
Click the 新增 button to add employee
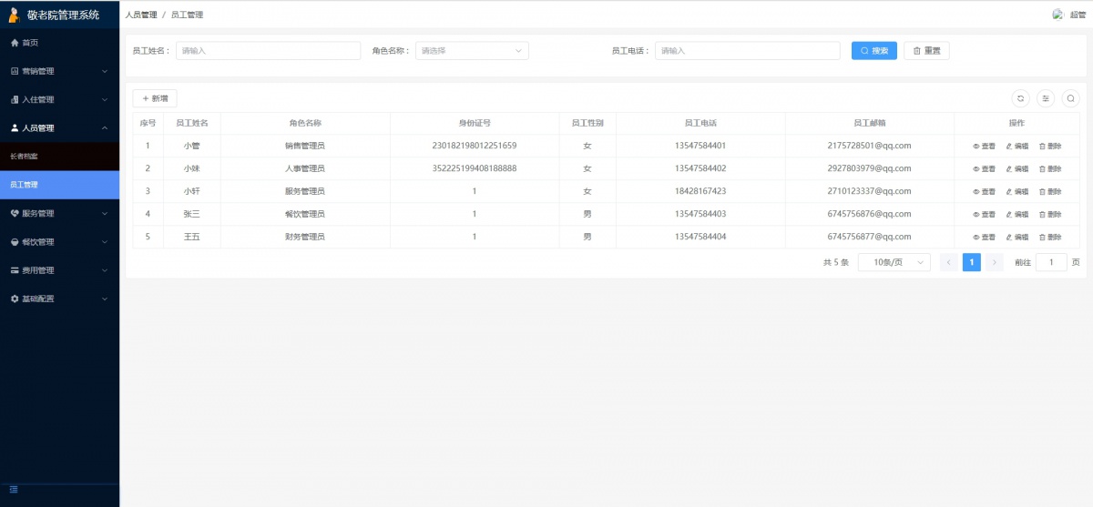coord(155,98)
